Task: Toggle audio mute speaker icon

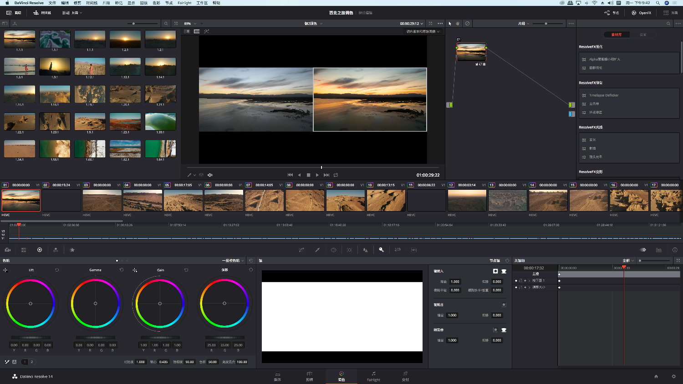Action: pyautogui.click(x=210, y=175)
